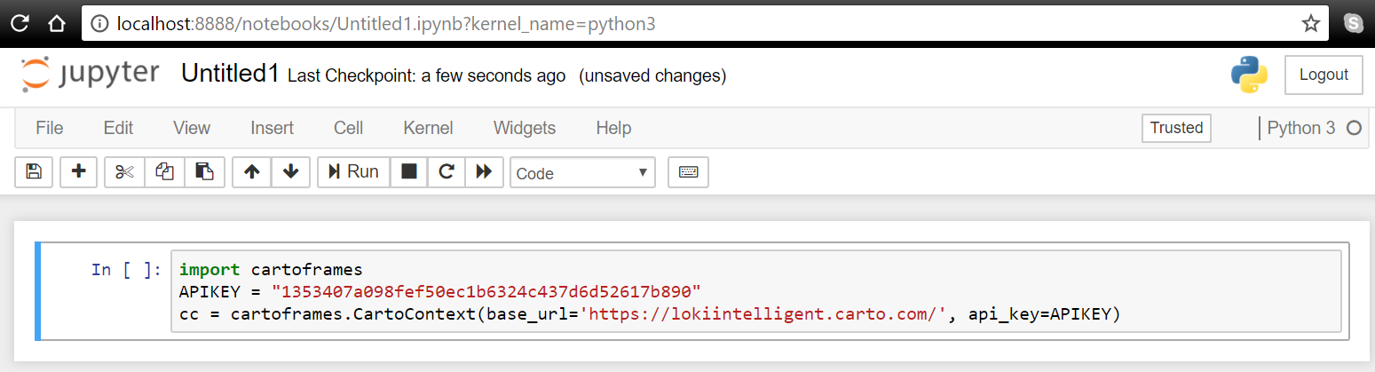Move selected cell down with the arrow icon
Screen dimensions: 1375x372
(x=290, y=172)
